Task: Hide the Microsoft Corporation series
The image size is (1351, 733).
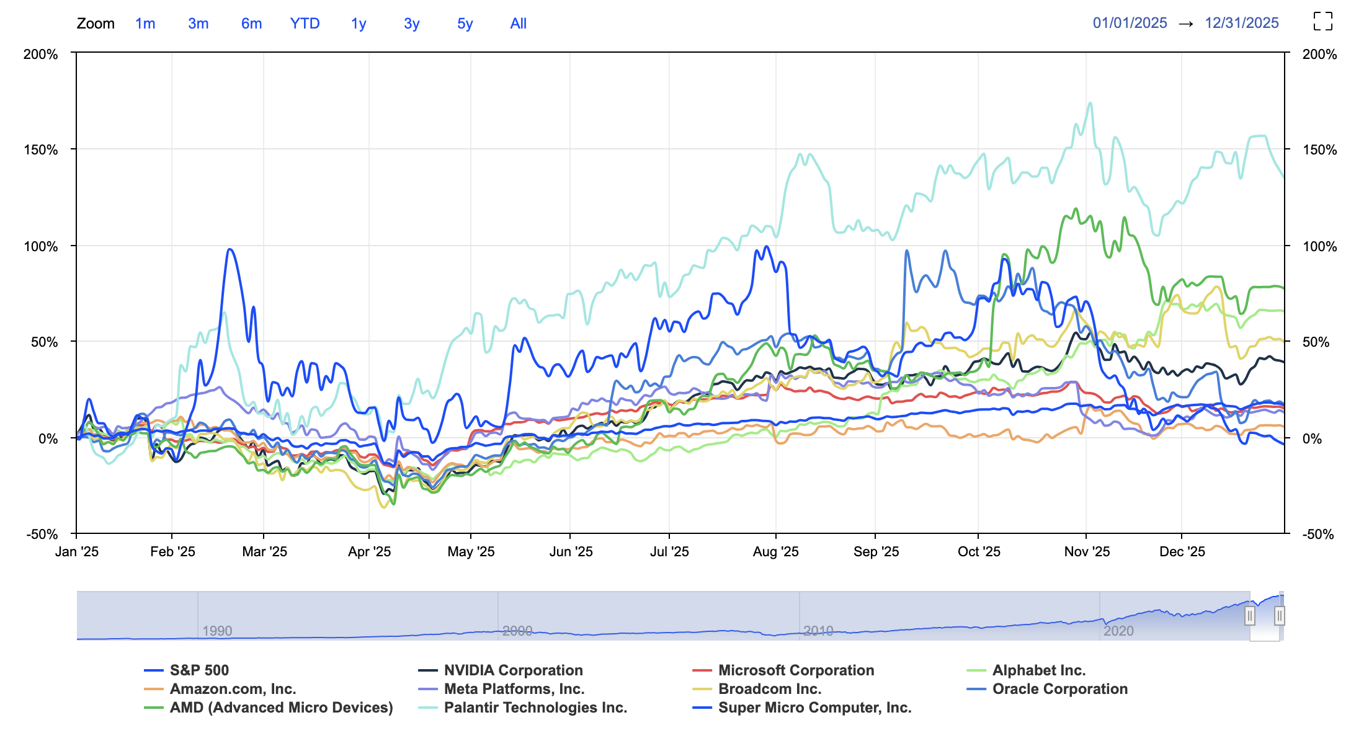Action: 796,670
